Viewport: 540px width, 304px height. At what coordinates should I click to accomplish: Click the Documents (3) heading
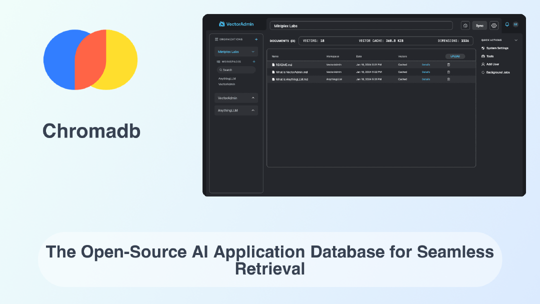282,40
